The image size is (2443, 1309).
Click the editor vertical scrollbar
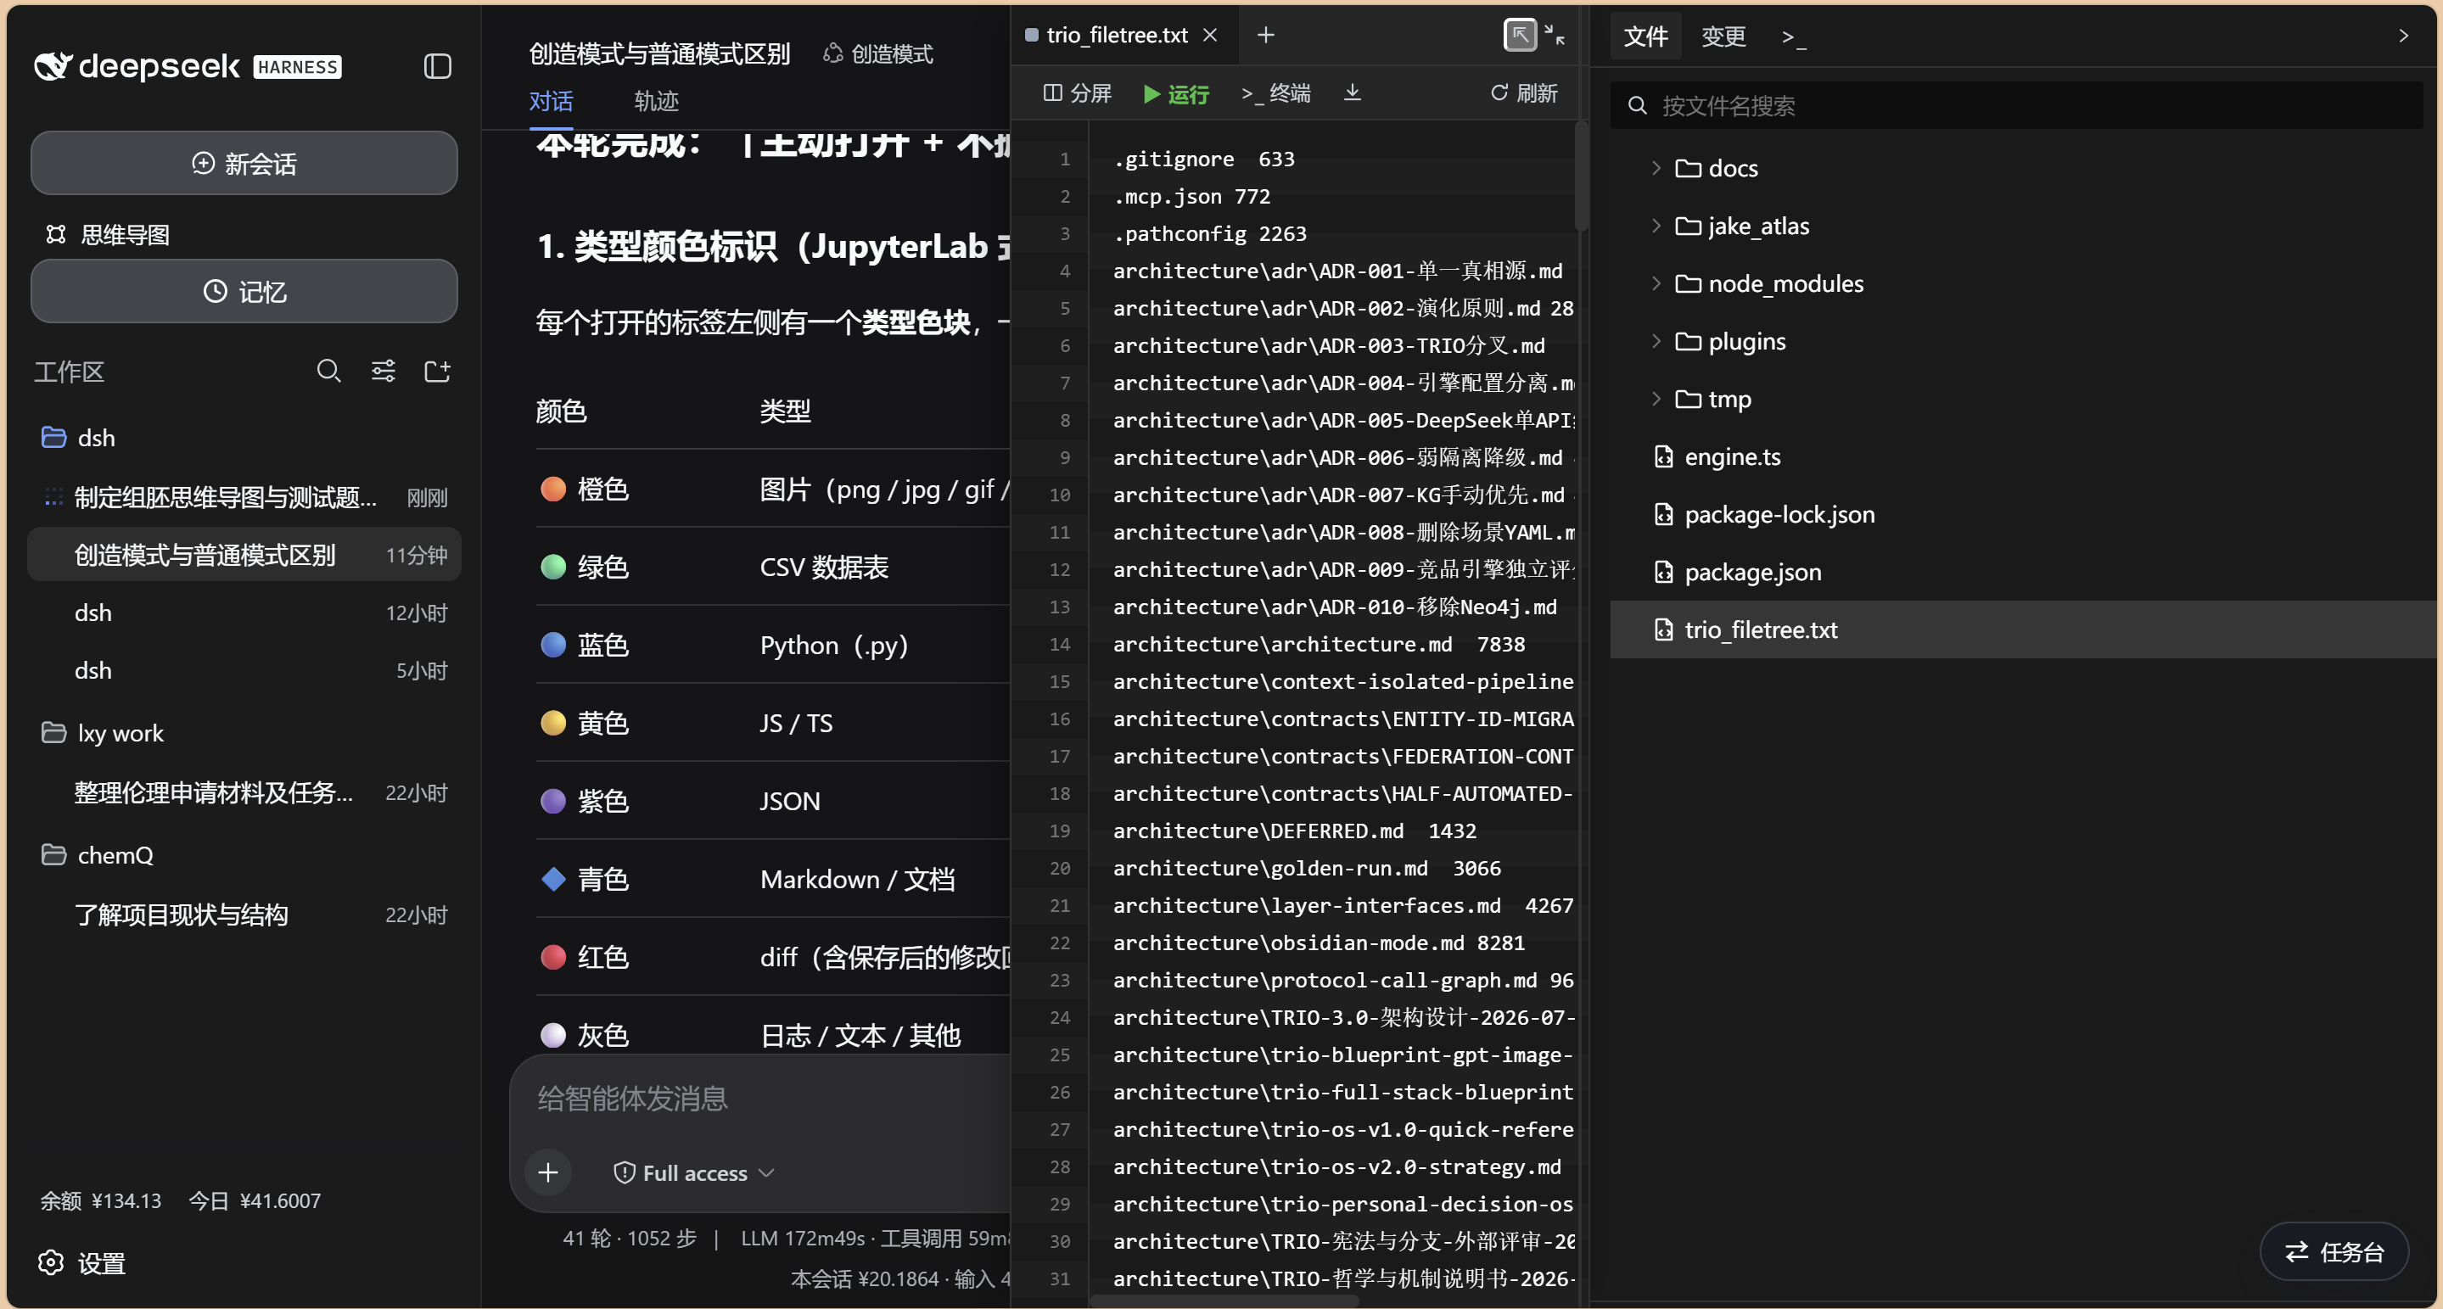click(1581, 176)
